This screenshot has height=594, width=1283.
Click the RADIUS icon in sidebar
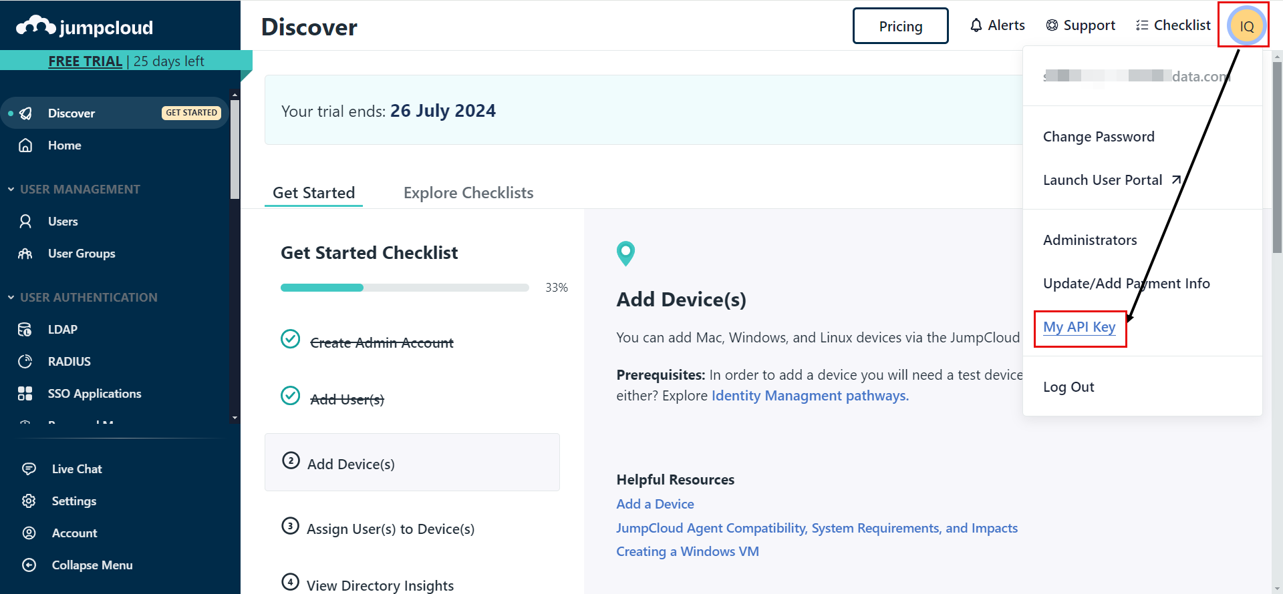pos(25,361)
